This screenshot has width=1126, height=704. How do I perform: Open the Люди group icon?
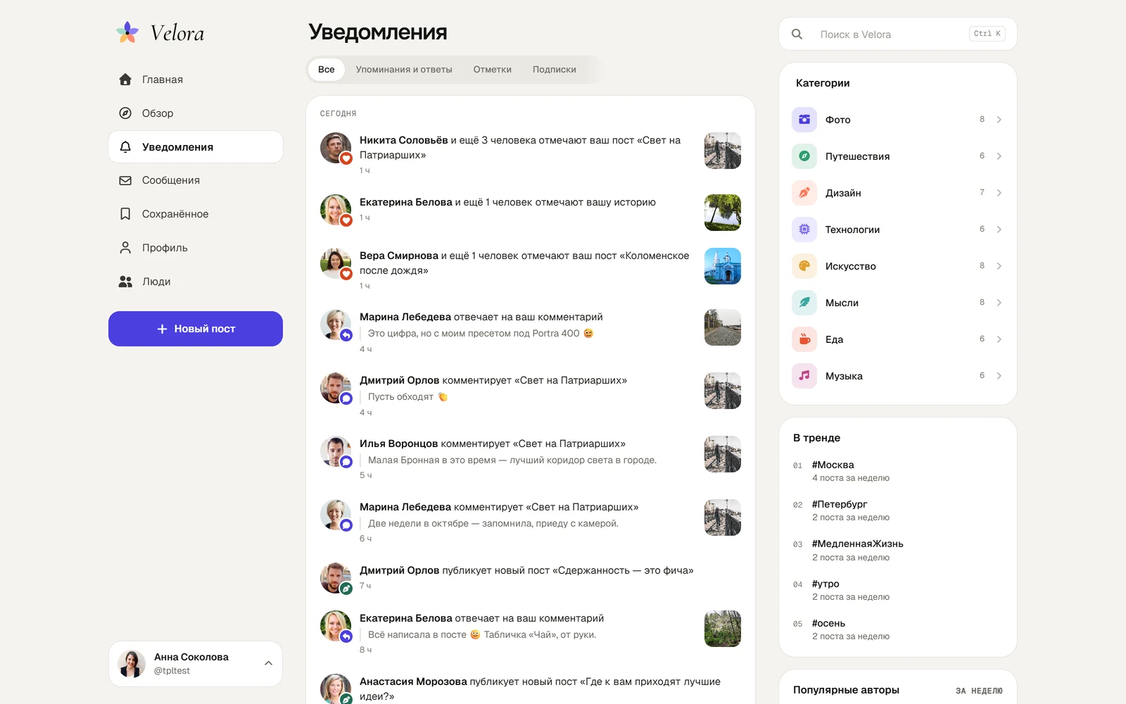click(125, 282)
